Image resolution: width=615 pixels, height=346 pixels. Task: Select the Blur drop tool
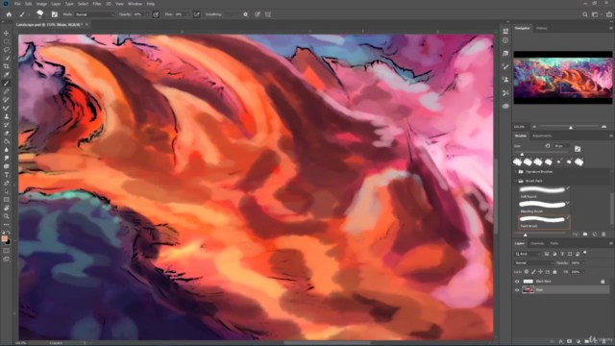tap(7, 150)
